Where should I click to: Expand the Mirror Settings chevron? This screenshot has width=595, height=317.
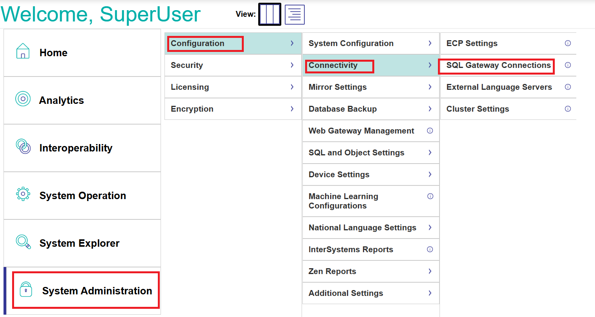click(430, 87)
